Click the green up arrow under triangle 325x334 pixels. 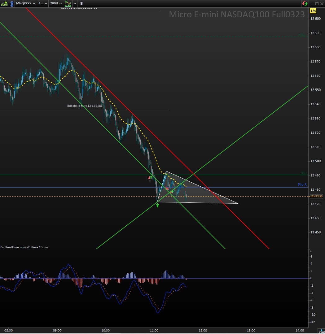point(157,205)
